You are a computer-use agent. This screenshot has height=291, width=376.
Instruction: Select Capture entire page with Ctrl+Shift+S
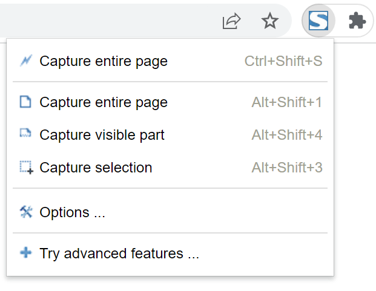pos(103,61)
